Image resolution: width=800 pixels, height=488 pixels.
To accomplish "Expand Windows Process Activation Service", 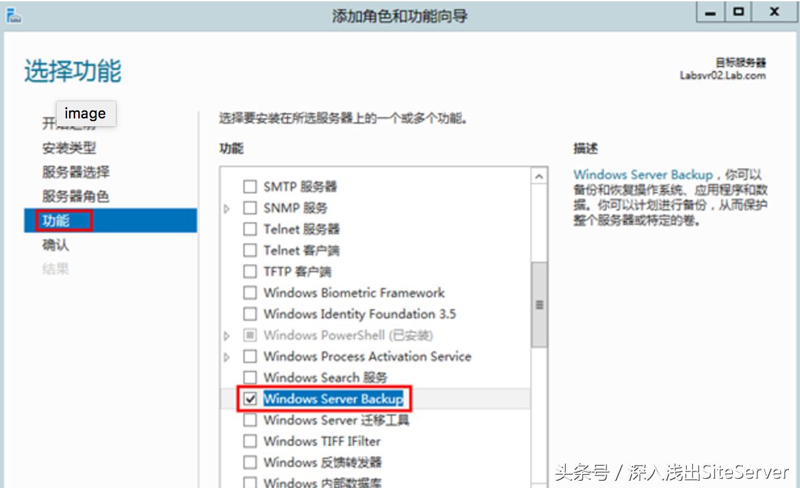I will (x=227, y=356).
